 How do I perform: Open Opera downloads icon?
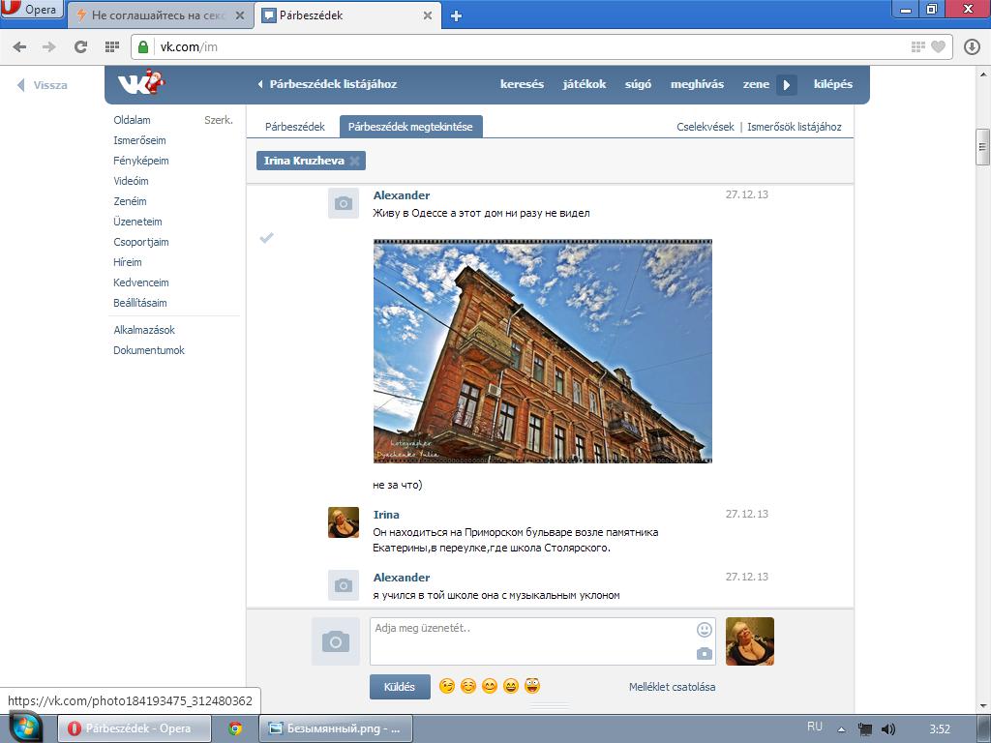(972, 46)
